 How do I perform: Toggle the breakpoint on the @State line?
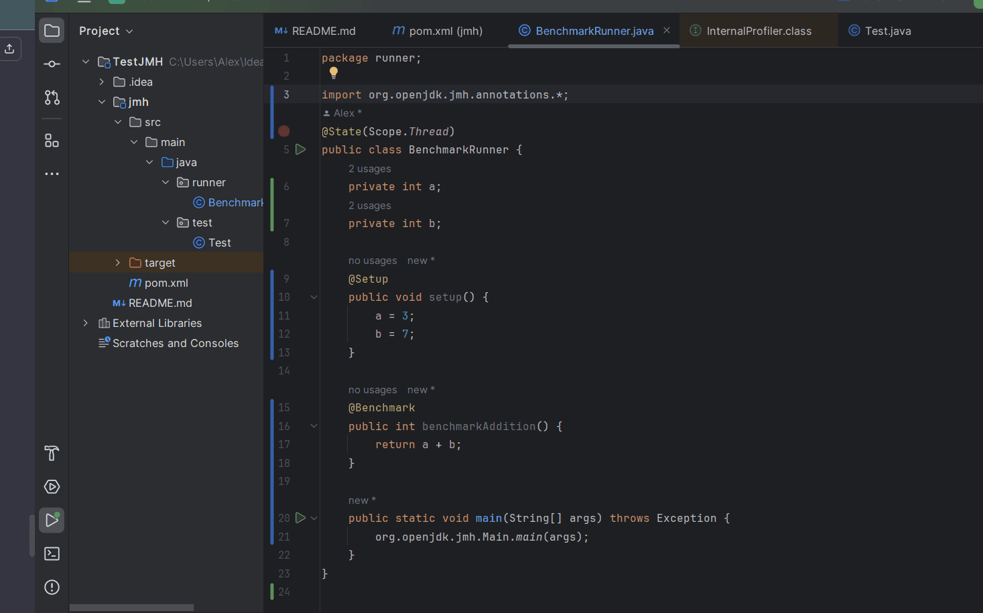(284, 131)
